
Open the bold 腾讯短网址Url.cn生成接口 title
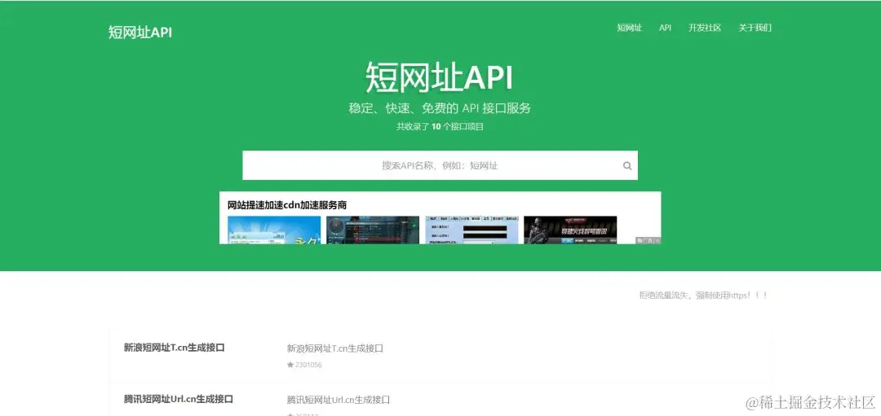point(178,399)
